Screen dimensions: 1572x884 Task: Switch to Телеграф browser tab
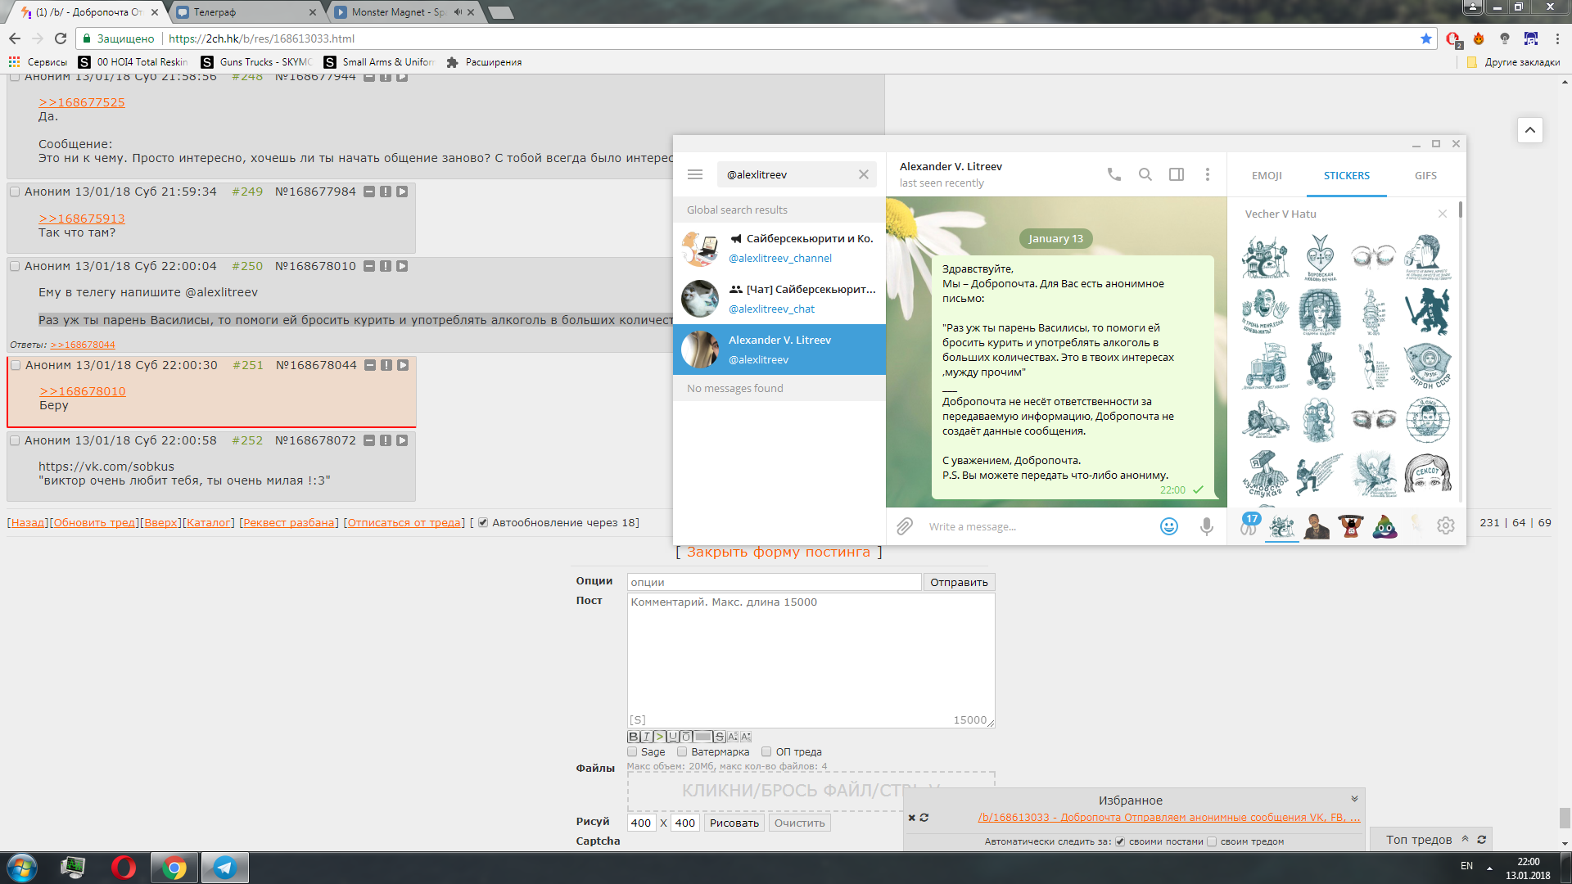pos(246,12)
